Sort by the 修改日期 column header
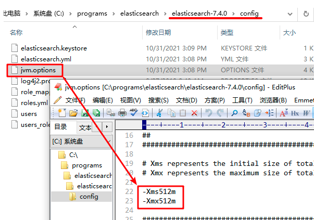Image resolution: width=314 pixels, height=220 pixels. pos(158,32)
